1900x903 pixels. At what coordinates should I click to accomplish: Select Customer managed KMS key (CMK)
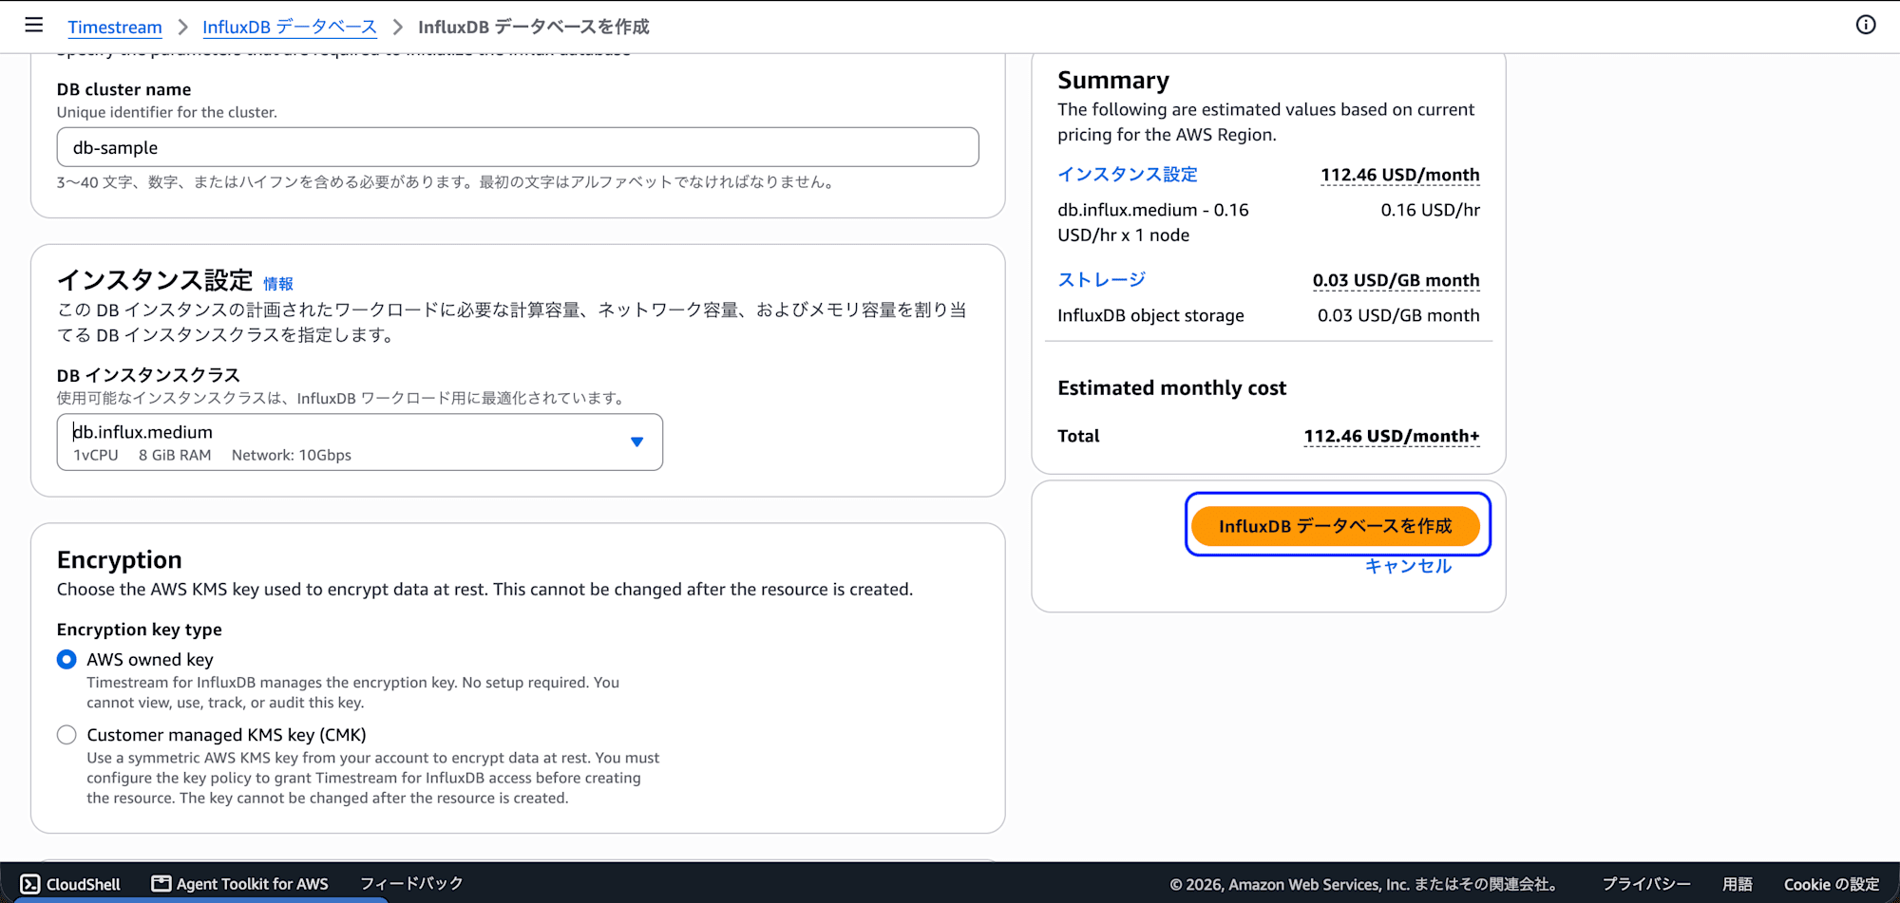(x=66, y=735)
